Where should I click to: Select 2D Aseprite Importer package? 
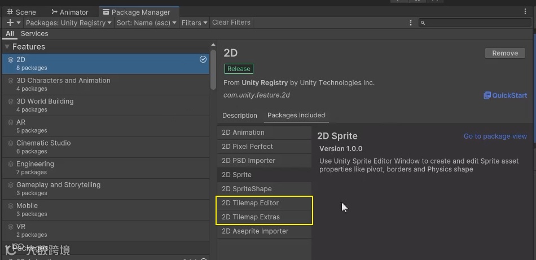(264, 231)
